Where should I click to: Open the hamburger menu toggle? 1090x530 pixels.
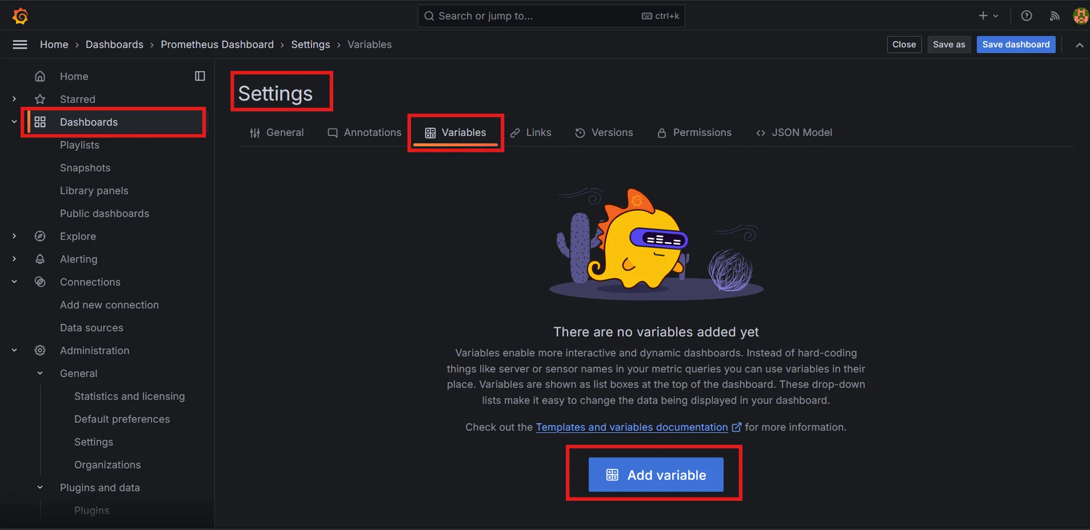[x=20, y=45]
